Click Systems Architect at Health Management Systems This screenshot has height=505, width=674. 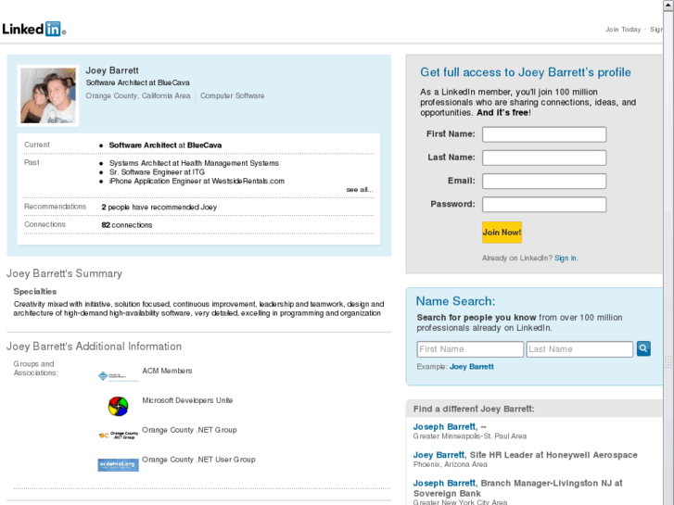click(194, 163)
